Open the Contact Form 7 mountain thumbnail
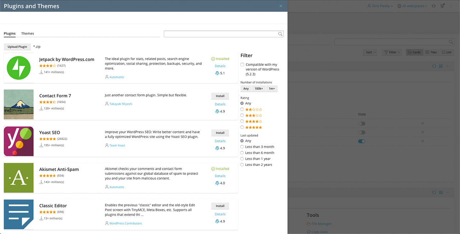The height and width of the screenshot is (234, 460). click(x=19, y=104)
